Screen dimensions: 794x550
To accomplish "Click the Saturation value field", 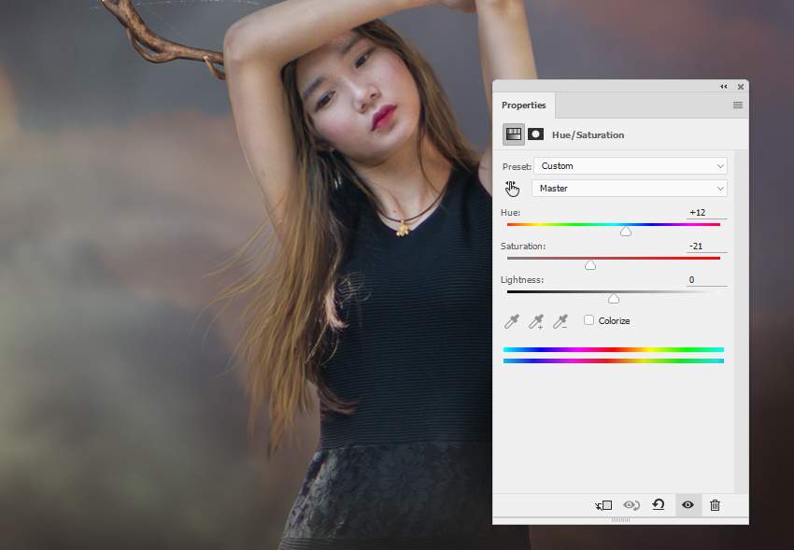I will pyautogui.click(x=706, y=247).
